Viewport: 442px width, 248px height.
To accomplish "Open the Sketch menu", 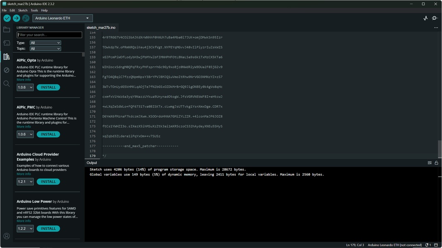I will pyautogui.click(x=23, y=10).
